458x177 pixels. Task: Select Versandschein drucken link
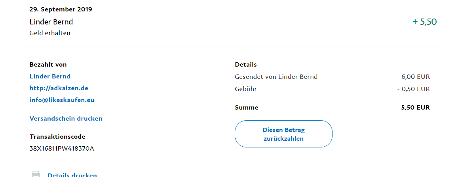(66, 119)
